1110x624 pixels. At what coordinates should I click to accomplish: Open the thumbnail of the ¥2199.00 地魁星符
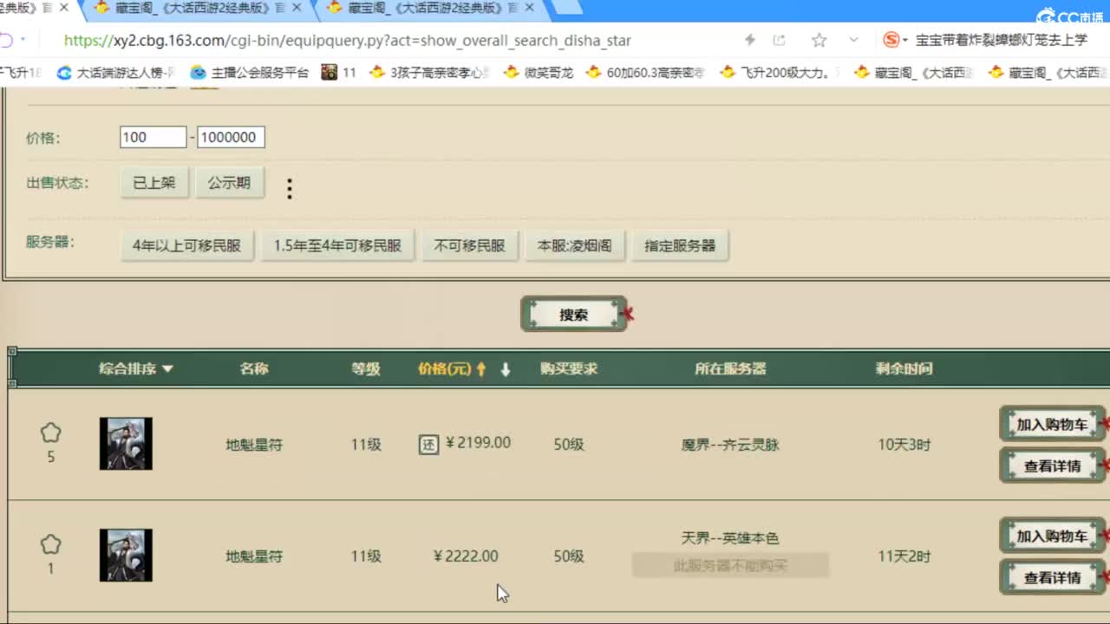(x=126, y=444)
